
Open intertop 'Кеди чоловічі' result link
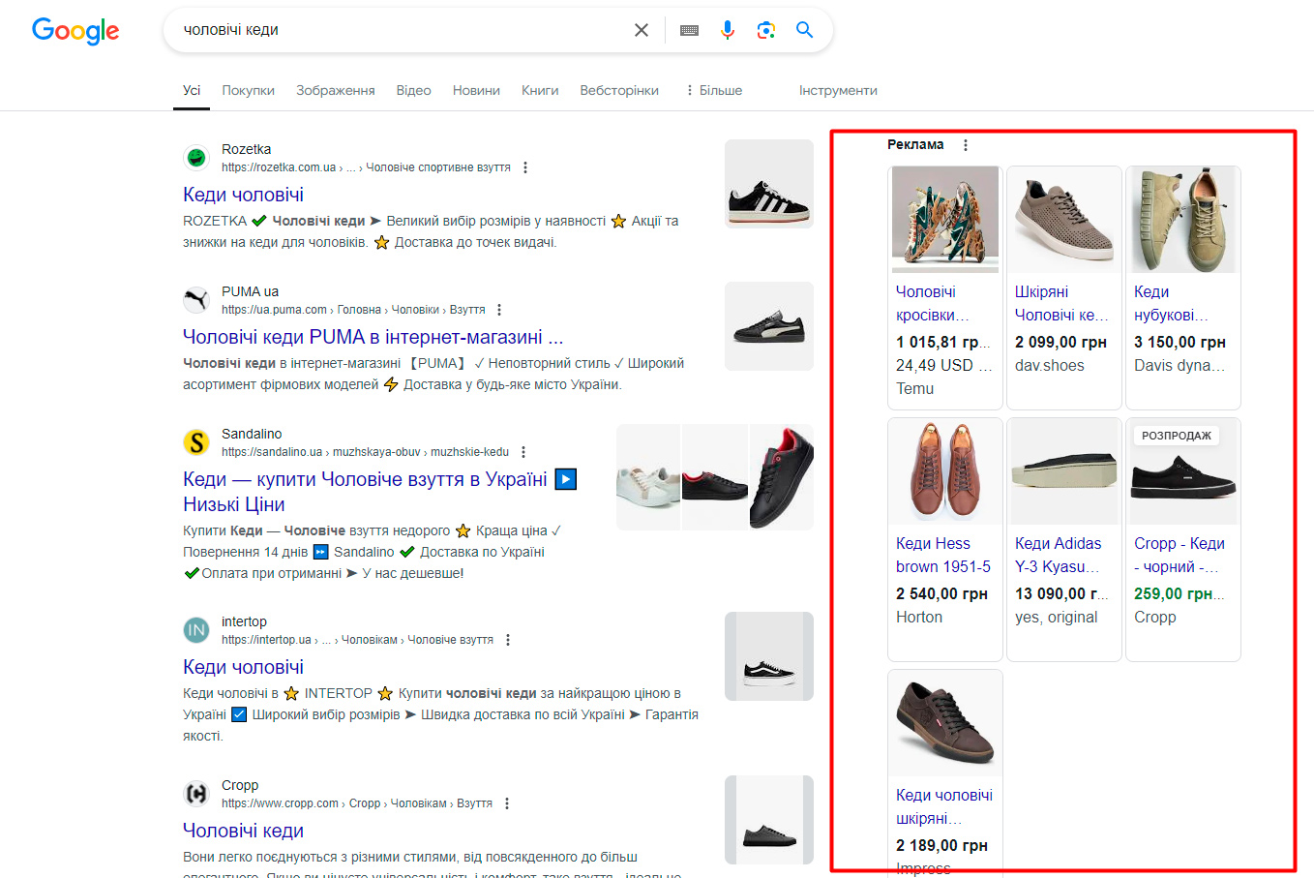click(244, 667)
